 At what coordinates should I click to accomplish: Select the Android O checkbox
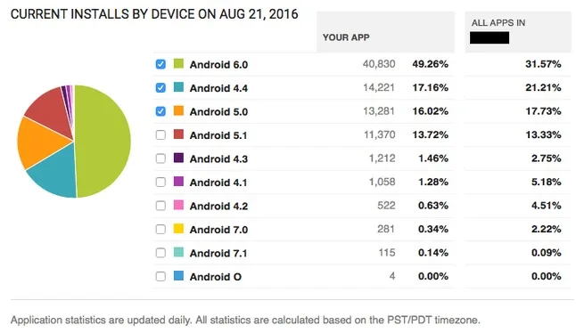(160, 276)
